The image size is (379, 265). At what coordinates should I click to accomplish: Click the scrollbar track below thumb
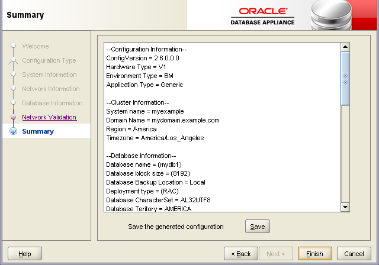coord(345,154)
